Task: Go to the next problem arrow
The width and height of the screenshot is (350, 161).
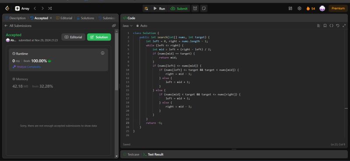Action: coord(42,8)
